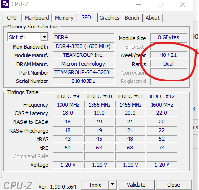Click the Validate button
The height and width of the screenshot is (190, 199).
click(136, 185)
